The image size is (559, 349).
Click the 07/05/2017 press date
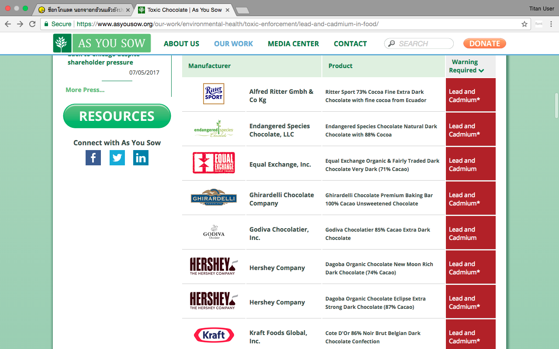click(144, 72)
